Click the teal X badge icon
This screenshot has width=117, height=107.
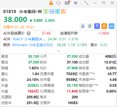click(x=57, y=11)
